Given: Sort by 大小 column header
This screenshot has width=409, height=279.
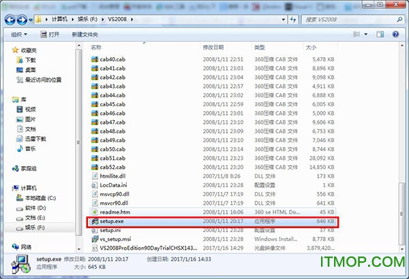Looking at the screenshot, I should tap(310, 48).
